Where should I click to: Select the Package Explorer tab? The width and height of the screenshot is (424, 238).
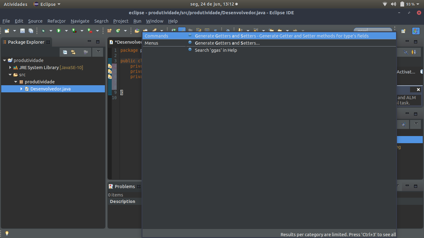click(x=26, y=42)
